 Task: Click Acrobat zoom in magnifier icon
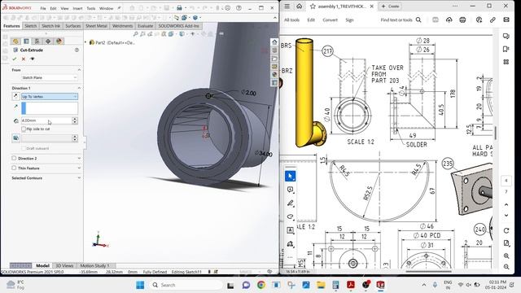506,256
